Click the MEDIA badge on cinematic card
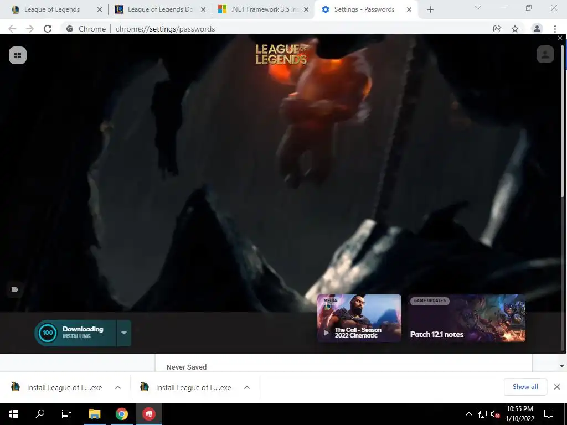The width and height of the screenshot is (567, 425). click(x=330, y=300)
